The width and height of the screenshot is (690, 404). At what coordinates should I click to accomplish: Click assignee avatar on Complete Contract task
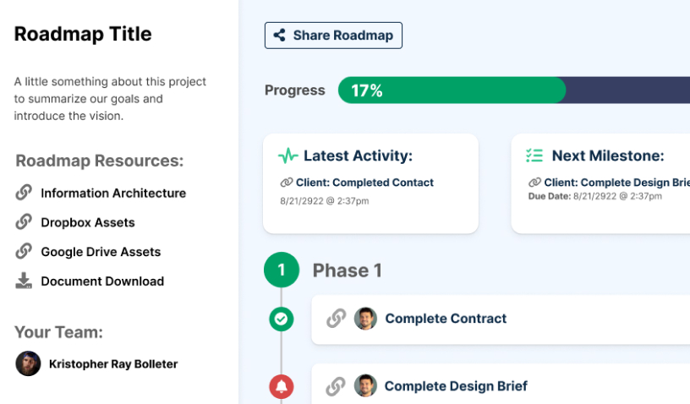coord(365,319)
